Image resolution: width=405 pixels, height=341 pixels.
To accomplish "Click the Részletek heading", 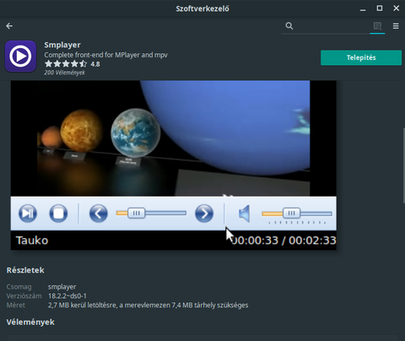I will (25, 270).
